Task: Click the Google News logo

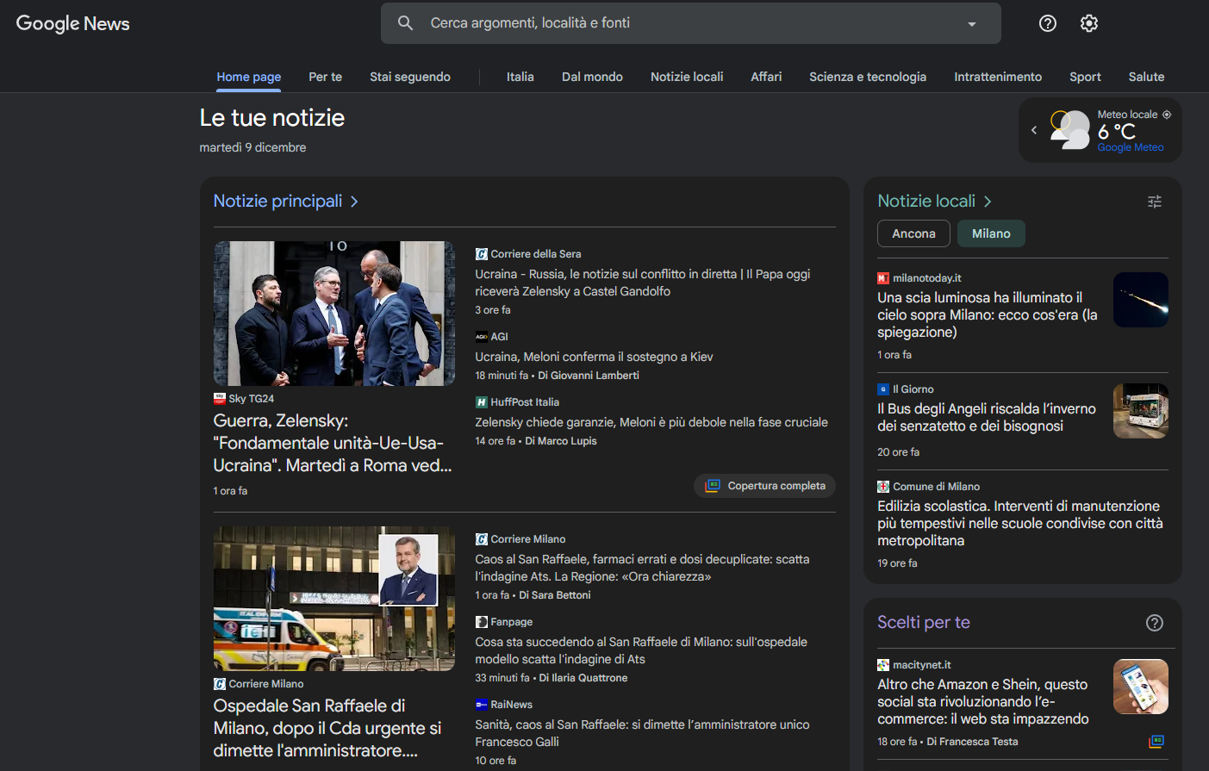Action: tap(73, 23)
